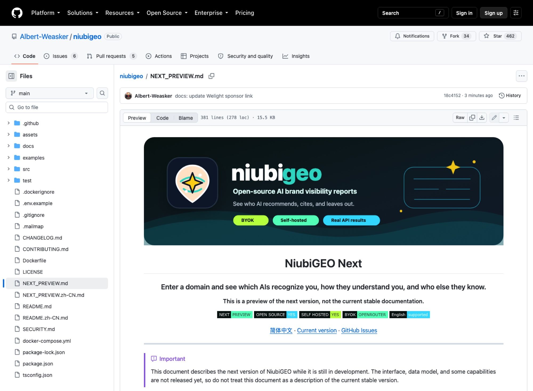Screen dimensions: 533x391
Task: Click the Notifications bell button
Action: tap(412, 36)
